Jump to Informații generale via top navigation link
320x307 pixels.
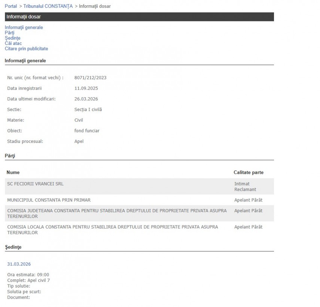tap(24, 27)
